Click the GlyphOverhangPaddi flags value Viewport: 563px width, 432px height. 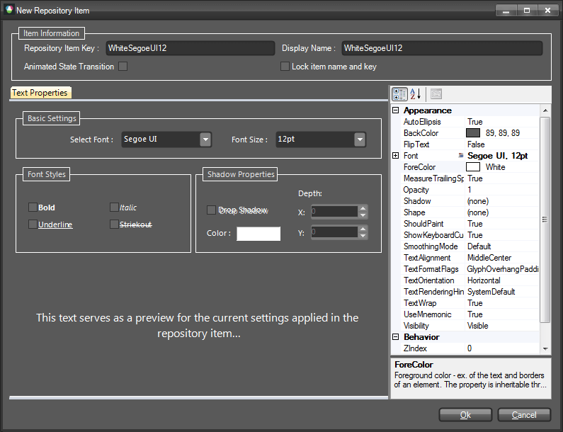click(x=503, y=269)
